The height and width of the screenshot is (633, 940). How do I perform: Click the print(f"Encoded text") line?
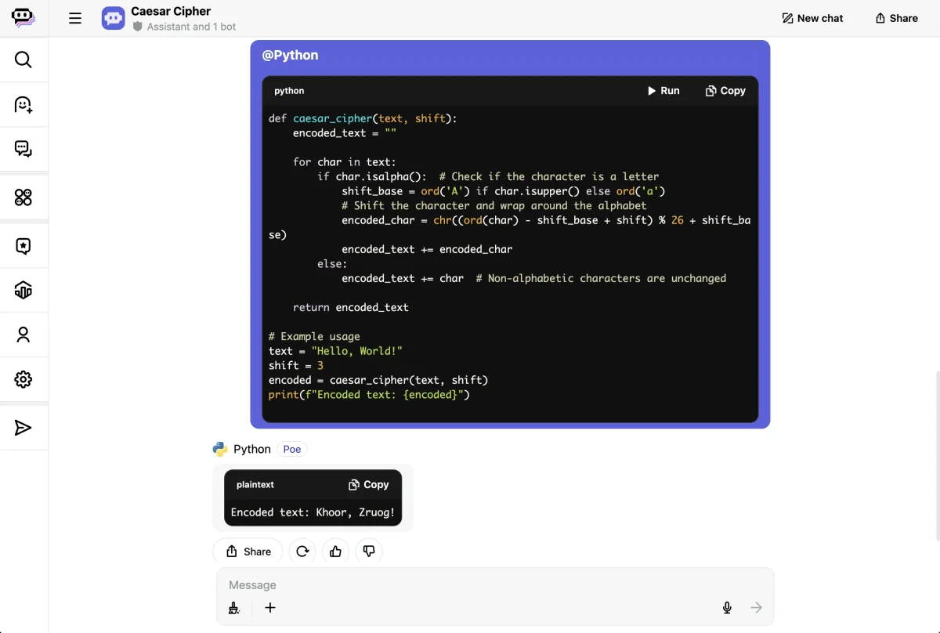point(369,394)
